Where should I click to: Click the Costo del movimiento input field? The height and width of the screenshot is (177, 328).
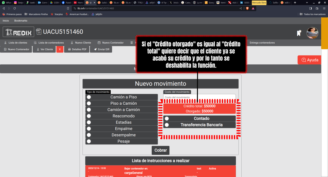pyautogui.click(x=199, y=98)
